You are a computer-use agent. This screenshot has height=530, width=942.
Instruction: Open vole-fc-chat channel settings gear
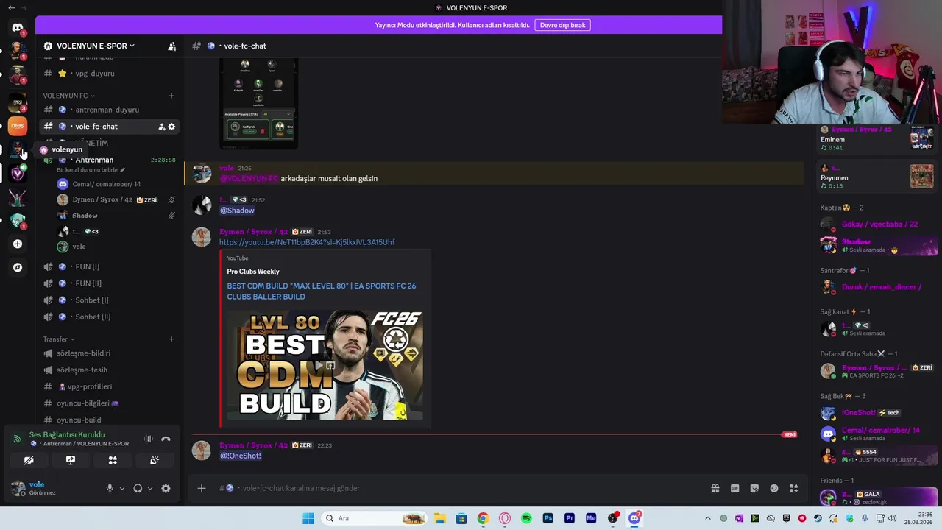(171, 127)
